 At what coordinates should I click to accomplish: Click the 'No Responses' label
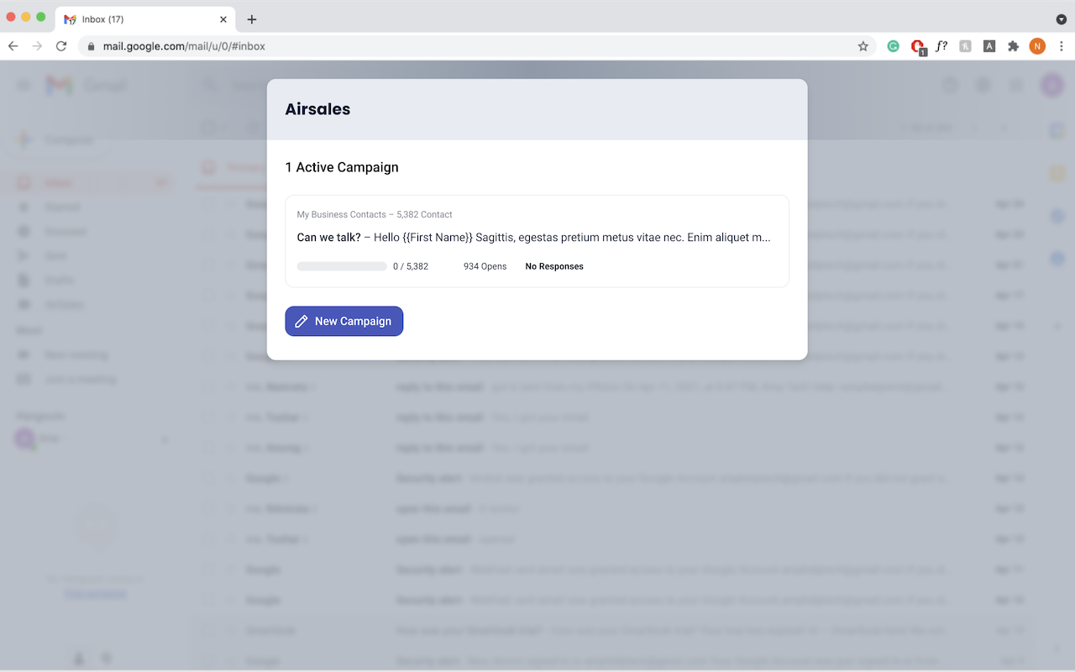pos(554,266)
